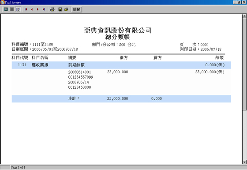Image resolution: width=247 pixels, height=170 pixels.
Task: Click column header 貸方
Action: (158, 57)
